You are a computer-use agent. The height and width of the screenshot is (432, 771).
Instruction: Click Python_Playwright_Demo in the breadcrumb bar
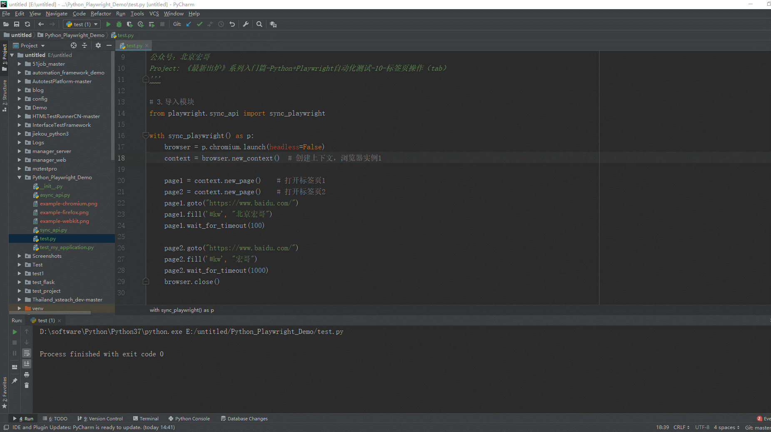tap(74, 35)
